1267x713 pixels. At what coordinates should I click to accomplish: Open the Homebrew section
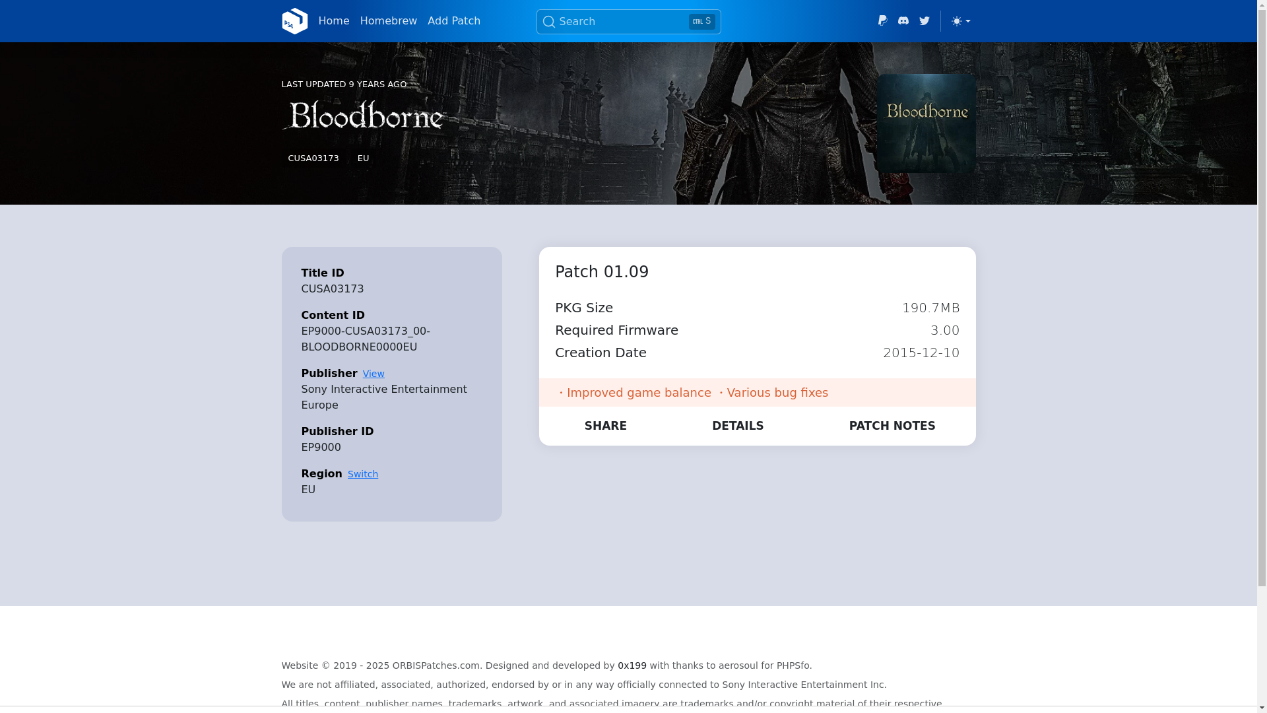(389, 21)
